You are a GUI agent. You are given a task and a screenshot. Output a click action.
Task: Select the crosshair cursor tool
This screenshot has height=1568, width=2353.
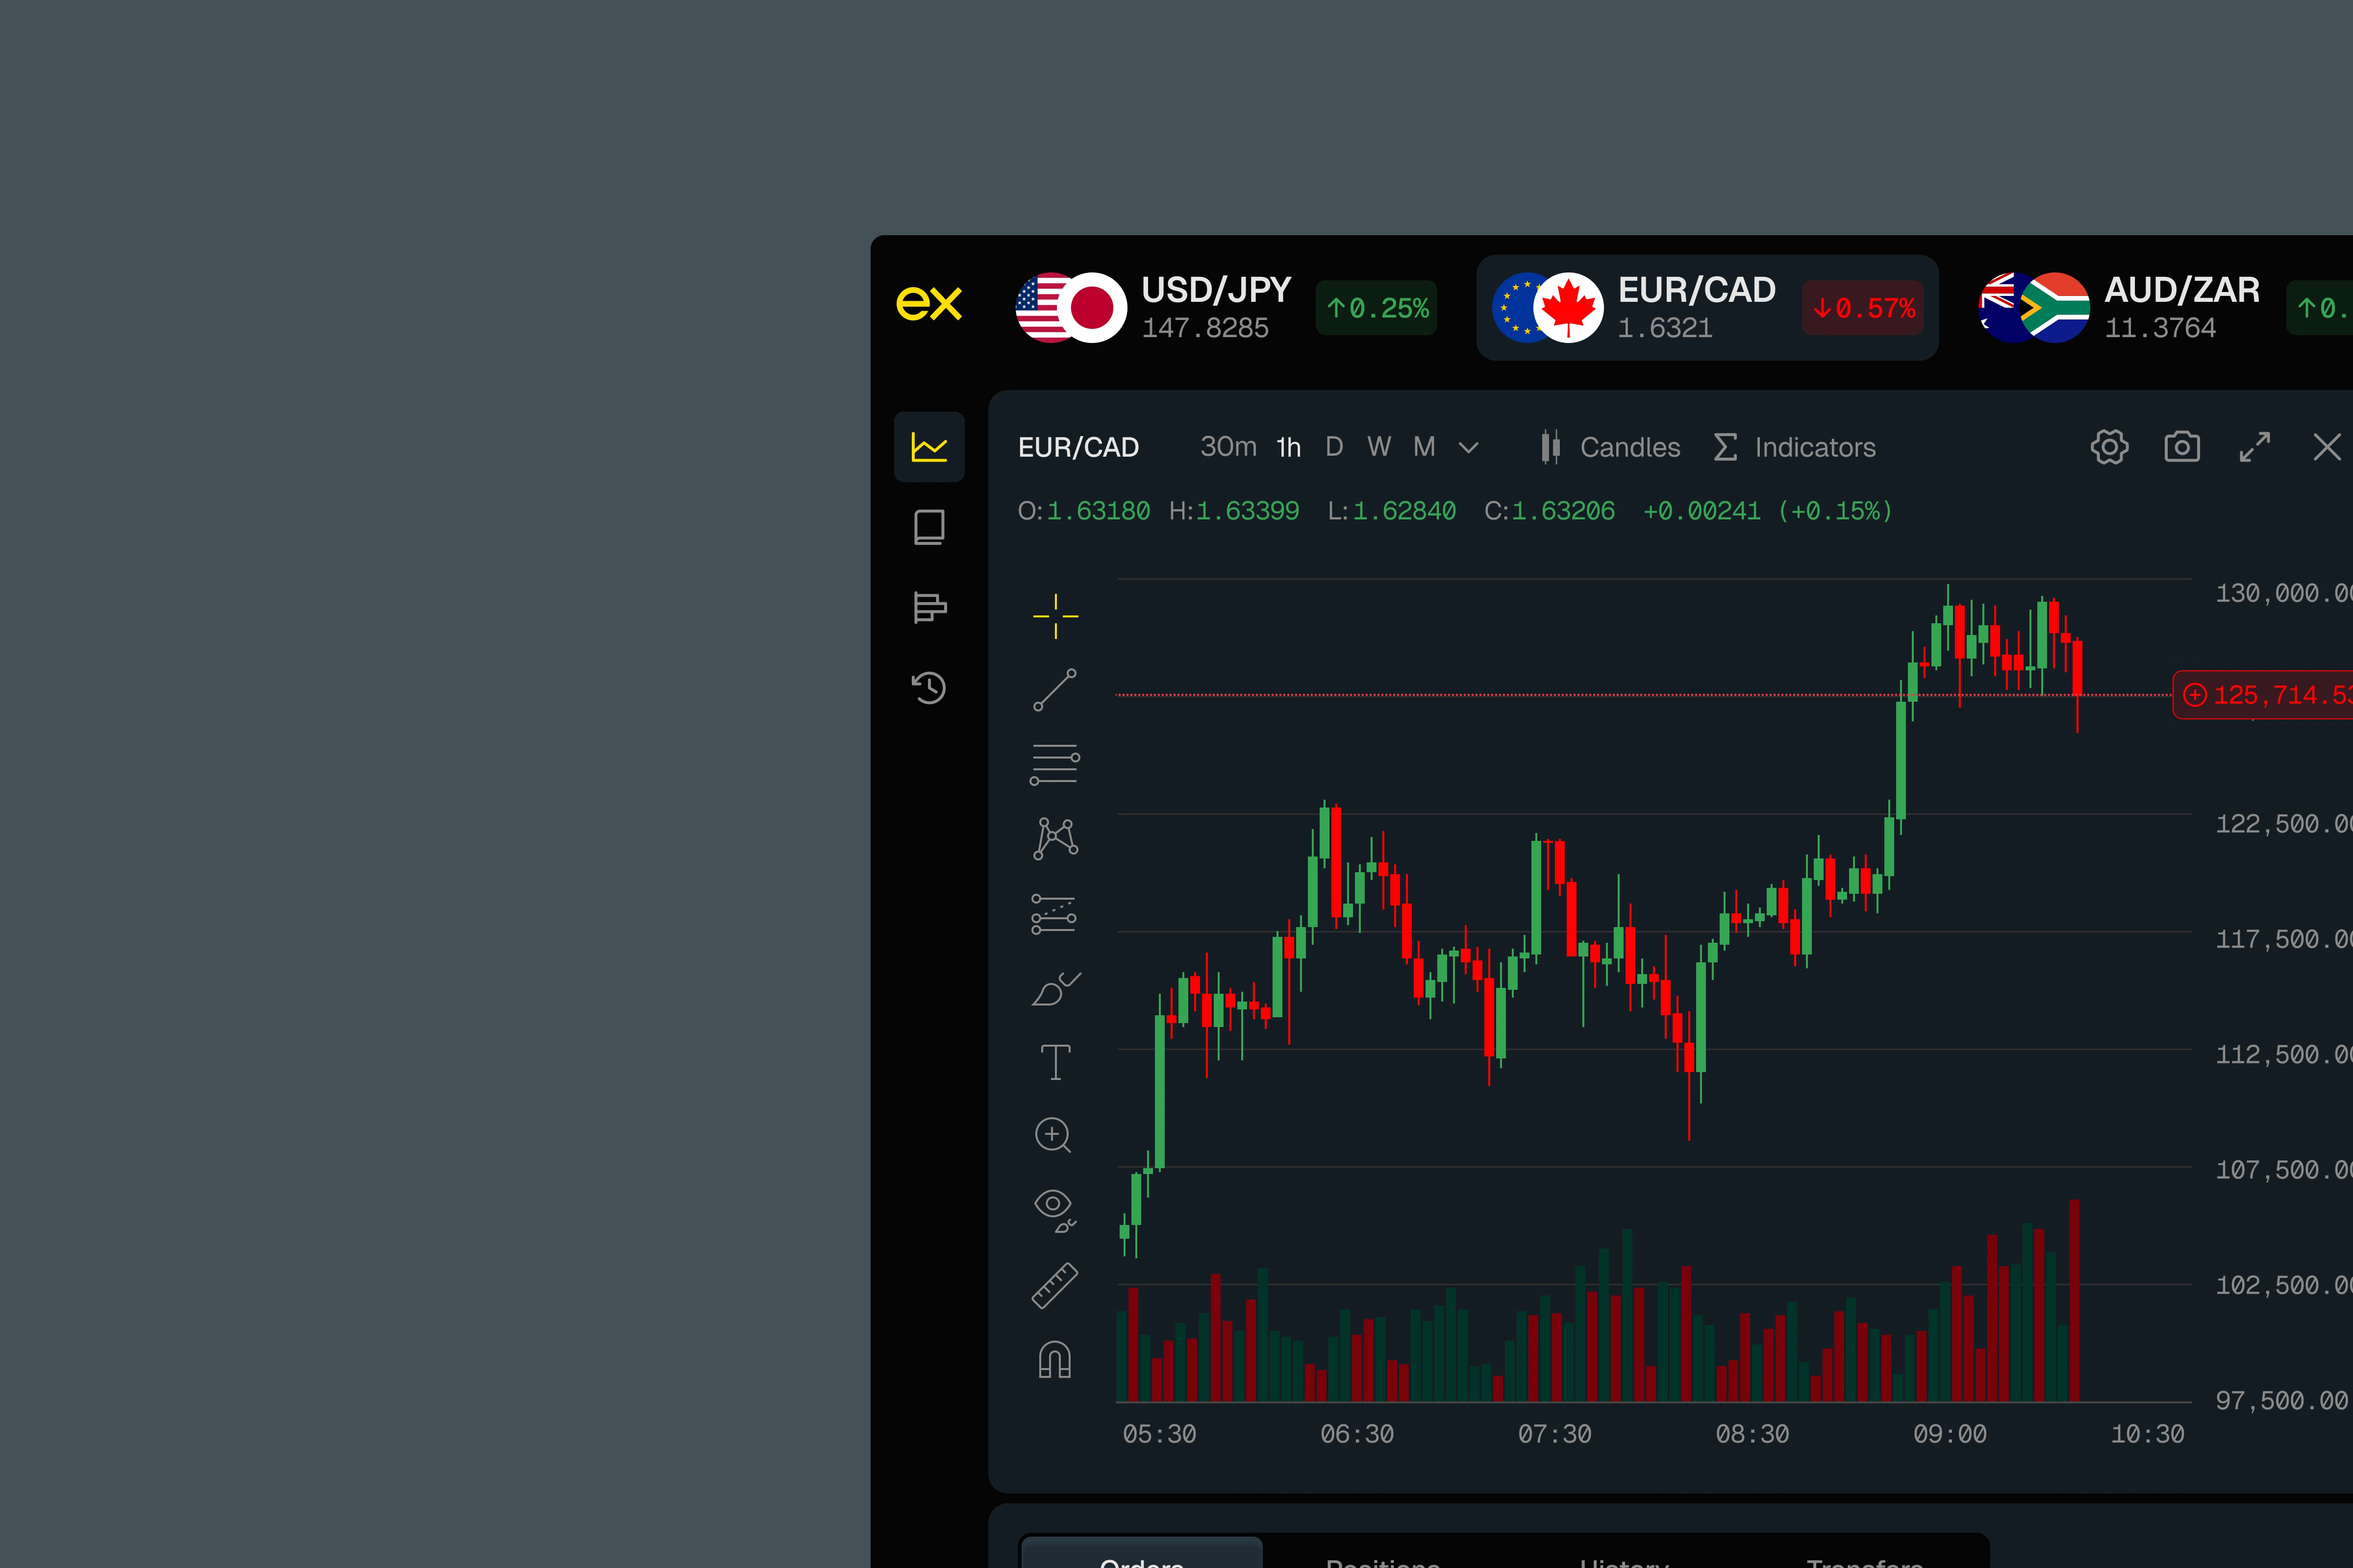tap(1054, 616)
